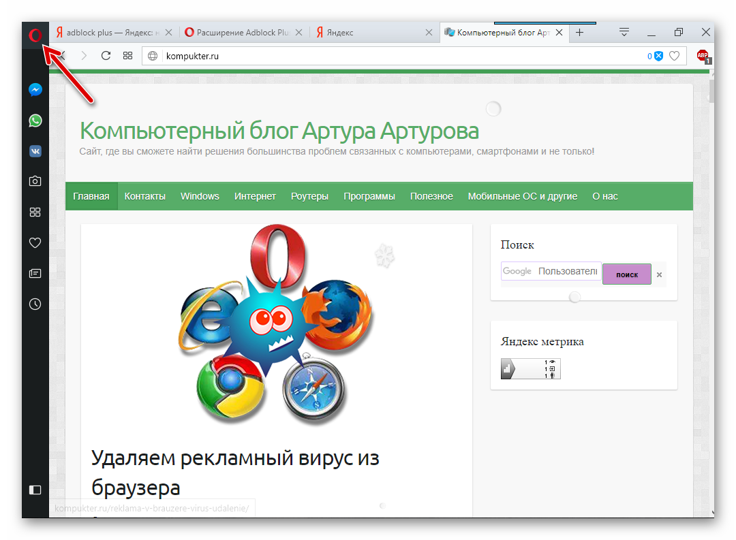Toggle the sidebar panel visibility
This screenshot has height=540, width=736.
[x=35, y=489]
